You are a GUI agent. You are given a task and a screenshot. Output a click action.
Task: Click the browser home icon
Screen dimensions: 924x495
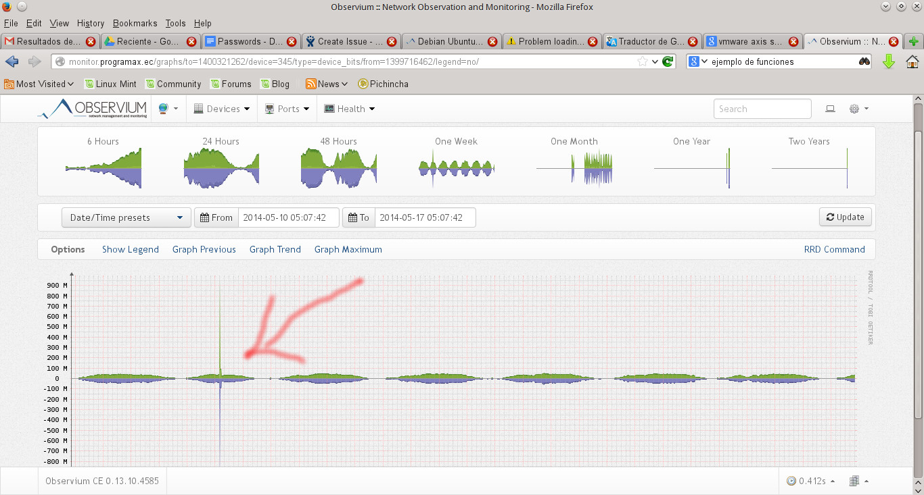[x=913, y=61]
